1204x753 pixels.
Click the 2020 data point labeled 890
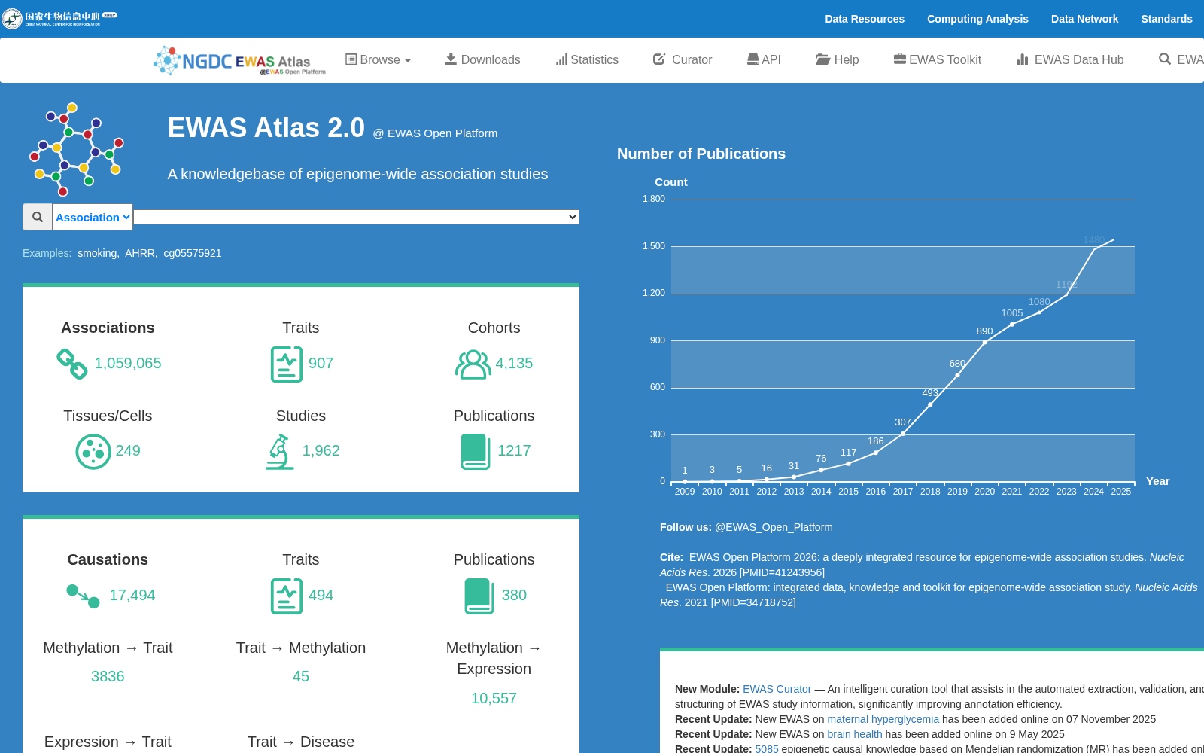tap(984, 342)
